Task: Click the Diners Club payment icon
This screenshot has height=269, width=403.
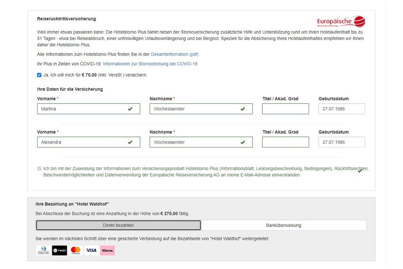Action: click(43, 251)
